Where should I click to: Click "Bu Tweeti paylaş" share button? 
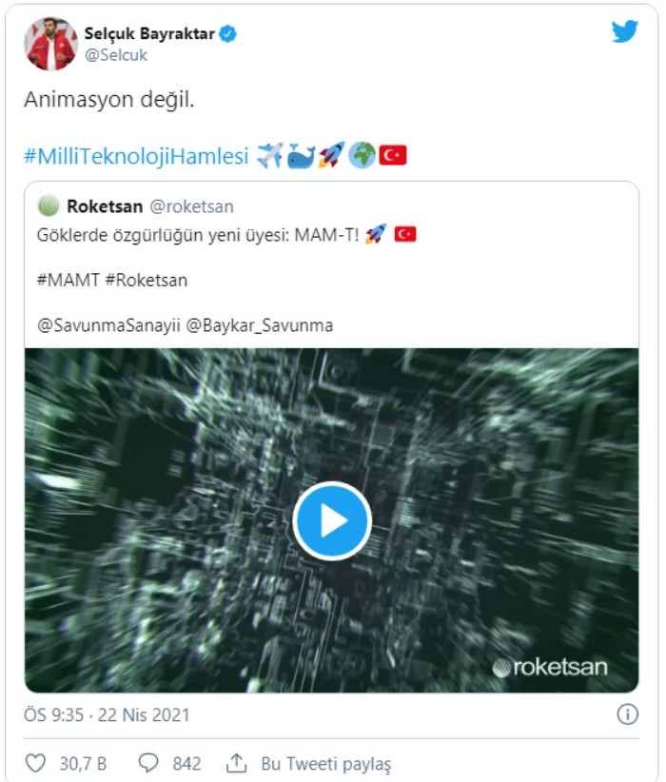(325, 764)
